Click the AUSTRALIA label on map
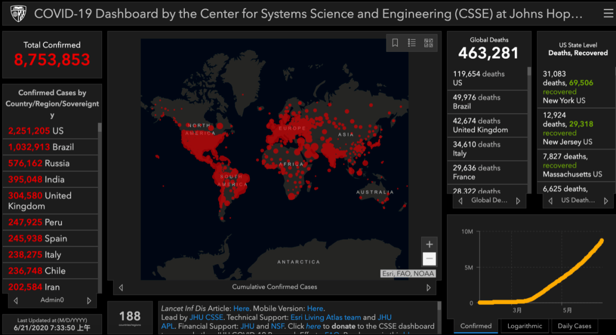This screenshot has width=616, height=335. click(375, 192)
